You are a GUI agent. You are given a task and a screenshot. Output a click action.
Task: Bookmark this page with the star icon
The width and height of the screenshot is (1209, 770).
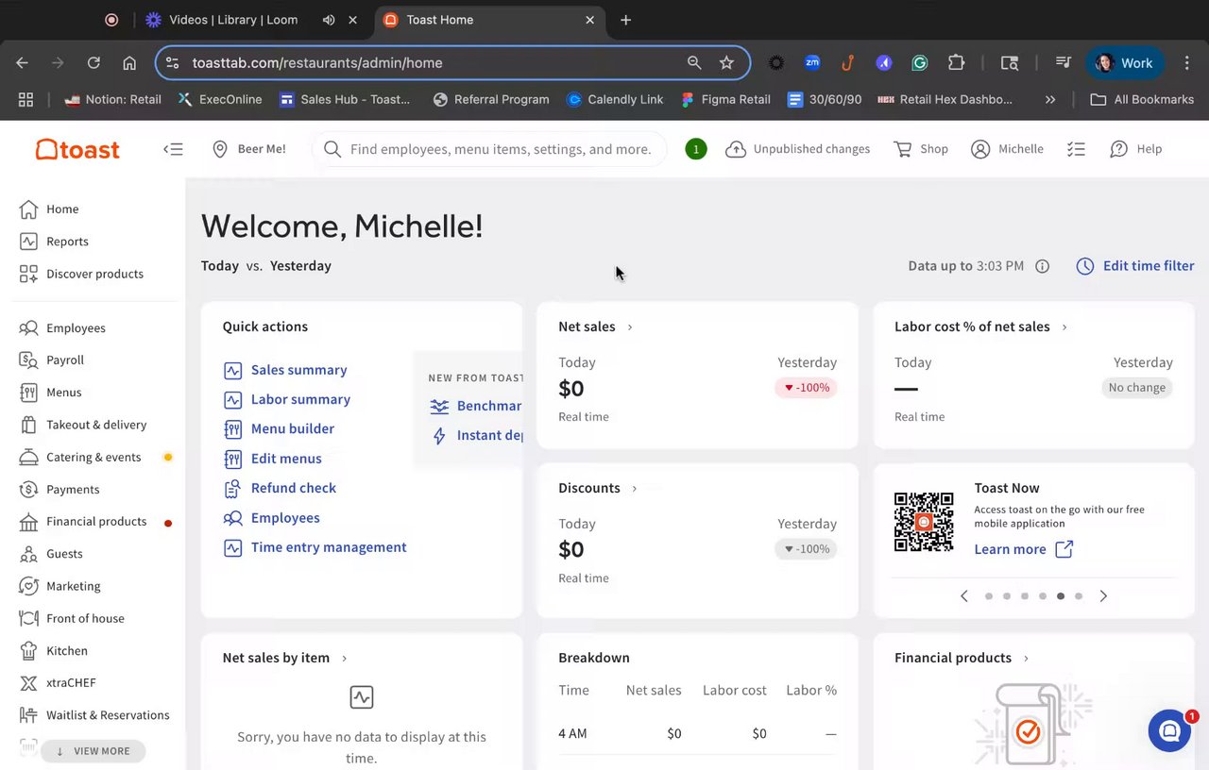(x=726, y=63)
